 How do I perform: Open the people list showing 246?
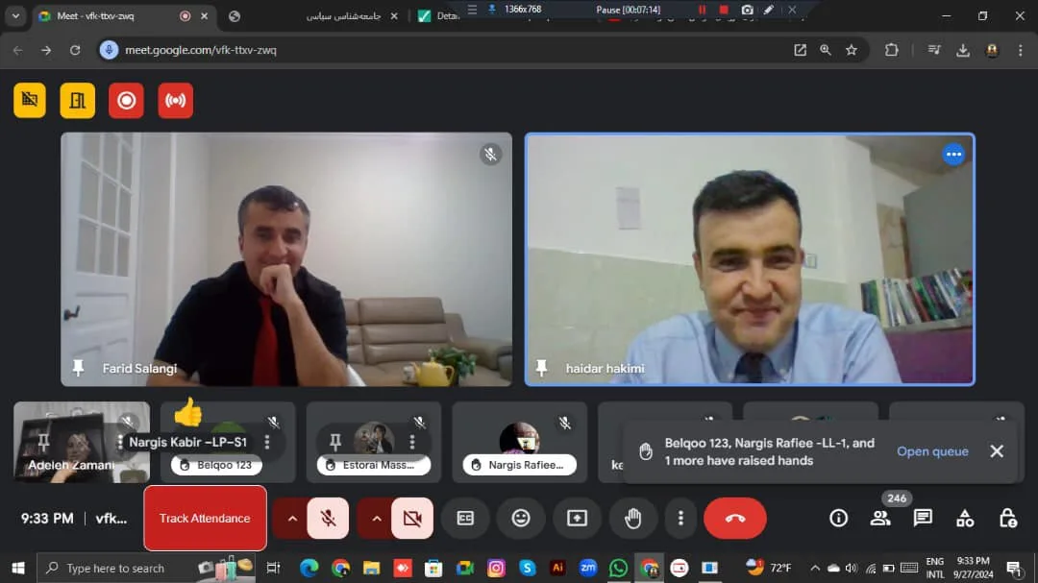click(880, 519)
